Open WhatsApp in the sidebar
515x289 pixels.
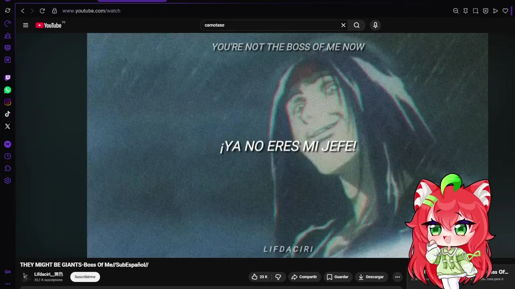(x=8, y=90)
